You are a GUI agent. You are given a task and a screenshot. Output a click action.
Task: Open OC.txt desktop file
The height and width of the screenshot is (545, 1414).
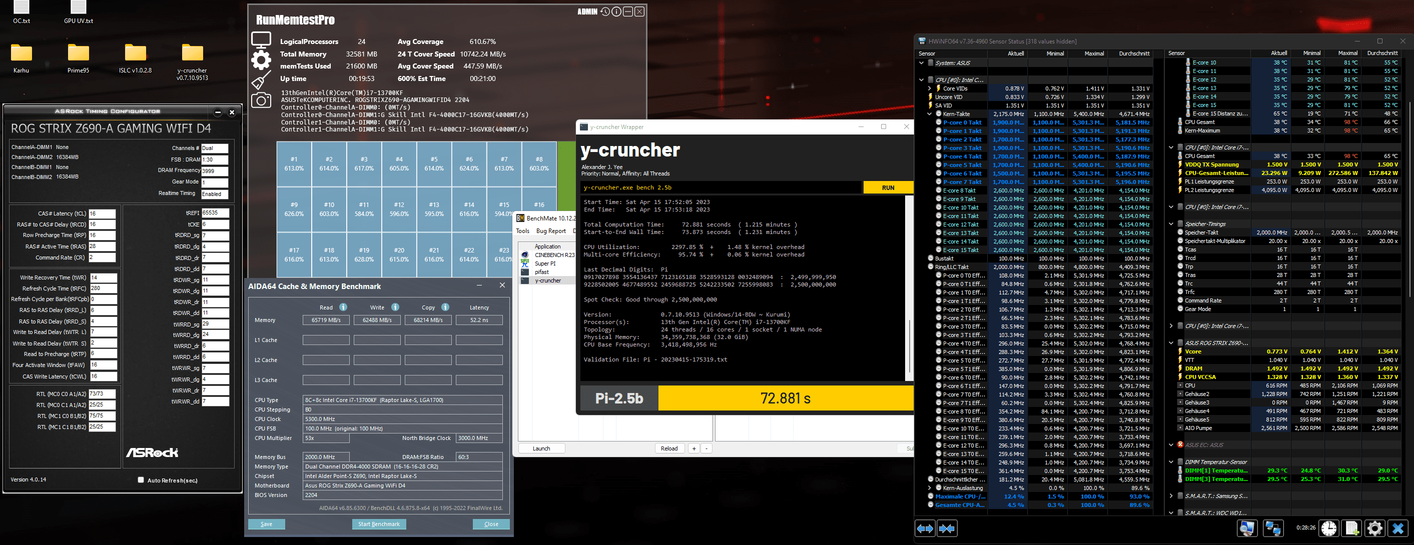22,12
